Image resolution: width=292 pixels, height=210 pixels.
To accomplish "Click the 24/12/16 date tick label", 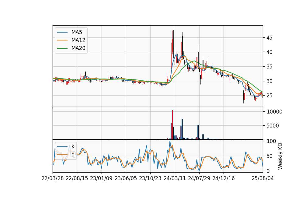I will click(224, 178).
